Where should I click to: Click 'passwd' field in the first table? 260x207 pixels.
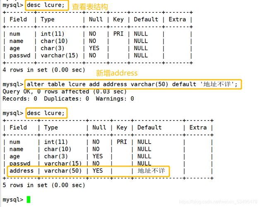20,55
